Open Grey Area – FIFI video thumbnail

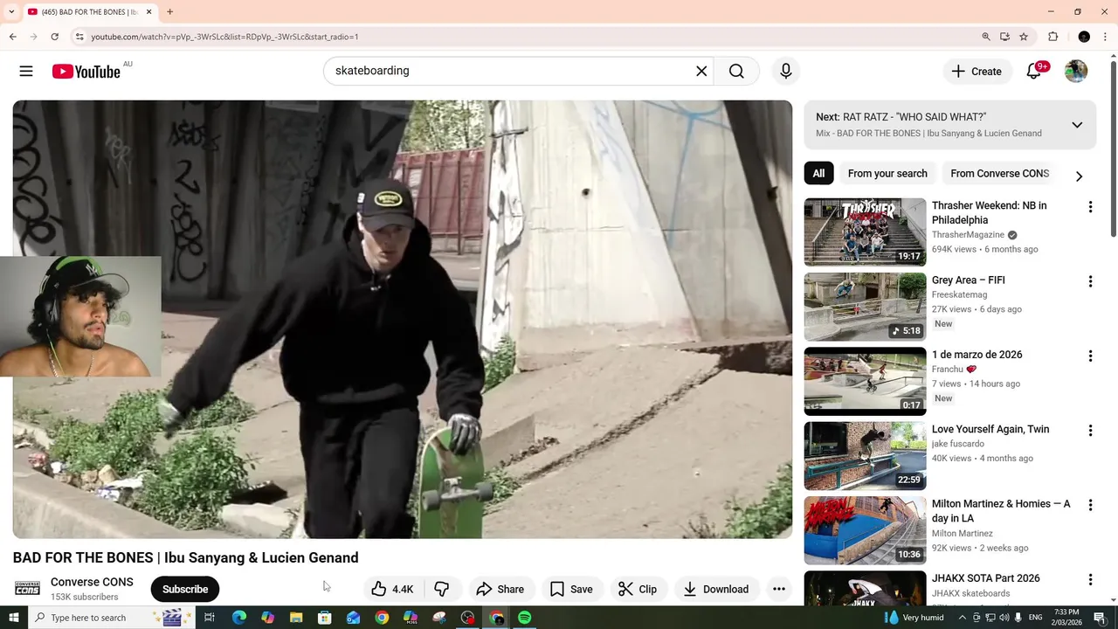pos(865,307)
